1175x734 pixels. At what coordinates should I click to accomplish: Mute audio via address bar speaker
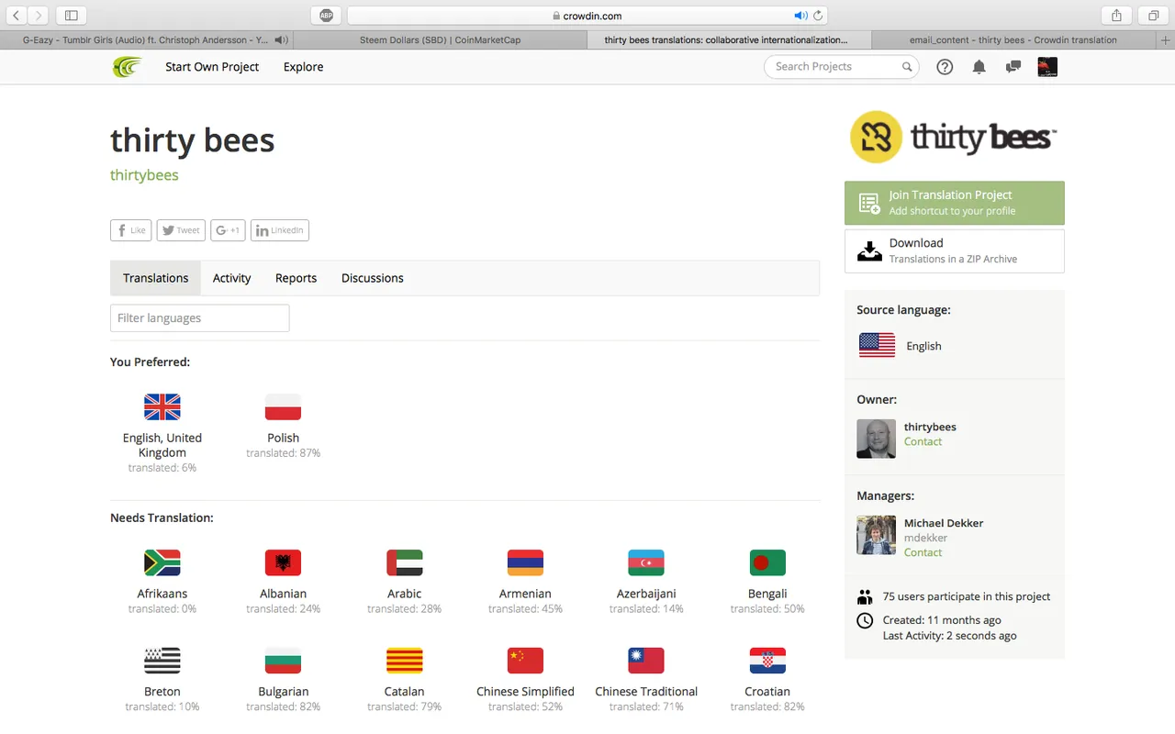(800, 16)
